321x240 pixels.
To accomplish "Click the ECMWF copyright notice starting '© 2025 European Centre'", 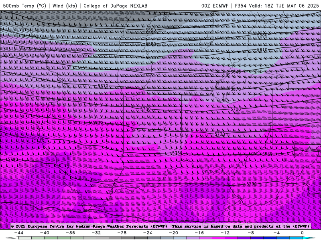I will 89,226.
